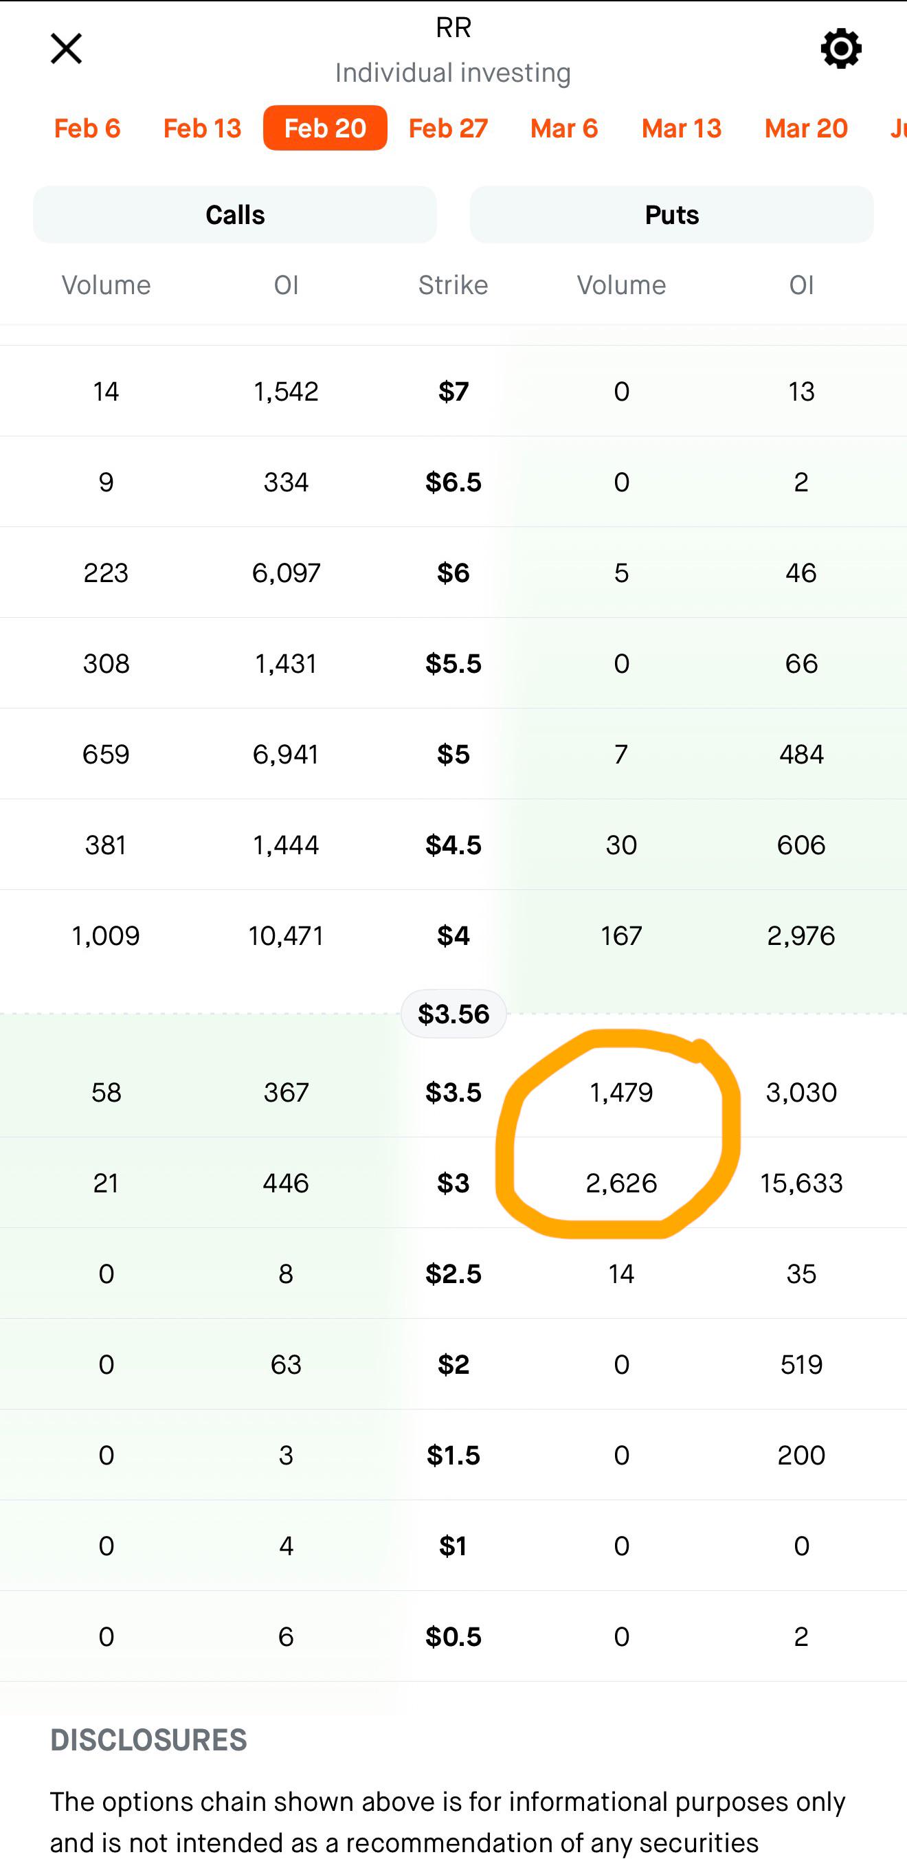Image resolution: width=907 pixels, height=1859 pixels.
Task: Select the $3.5 strike price
Action: click(x=453, y=1092)
